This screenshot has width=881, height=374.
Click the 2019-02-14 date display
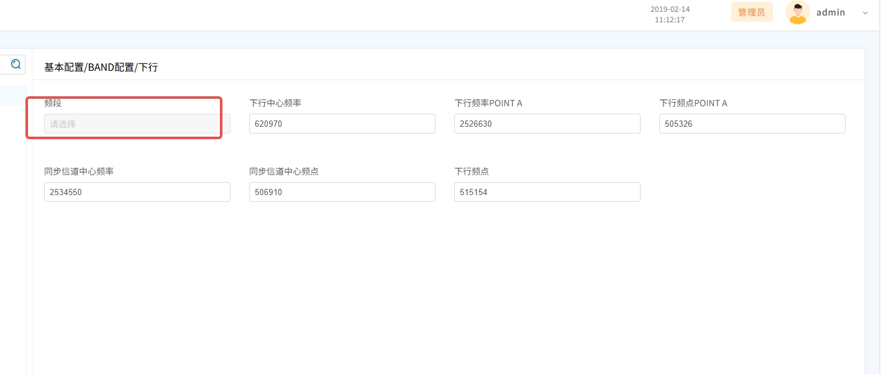click(x=670, y=9)
